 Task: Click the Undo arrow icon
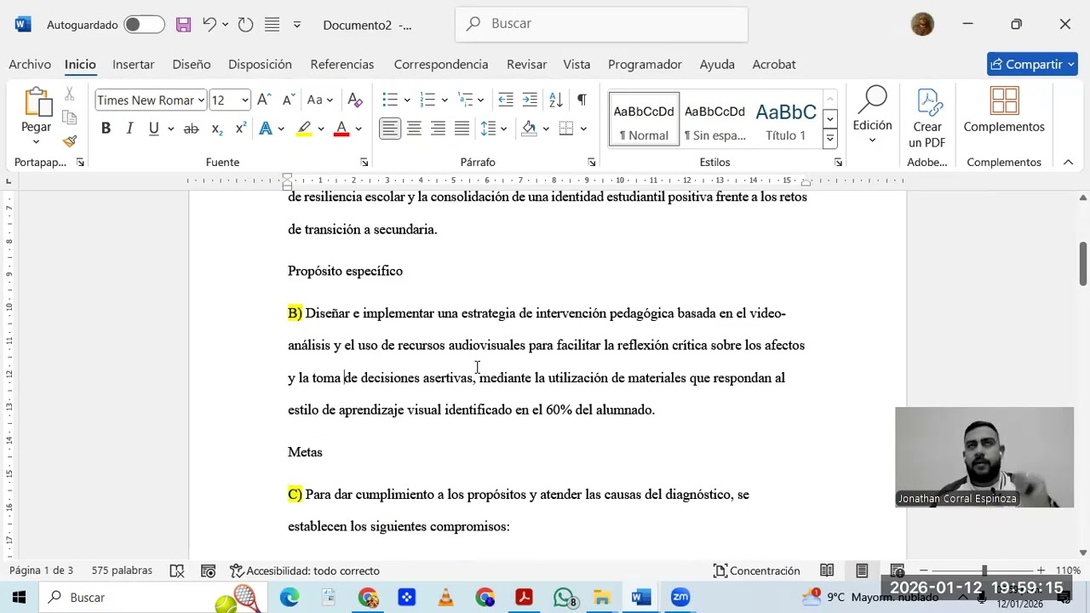click(x=209, y=25)
